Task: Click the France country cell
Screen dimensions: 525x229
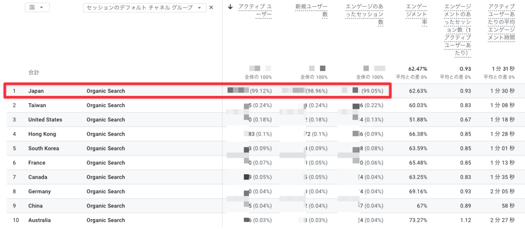Action: point(37,163)
